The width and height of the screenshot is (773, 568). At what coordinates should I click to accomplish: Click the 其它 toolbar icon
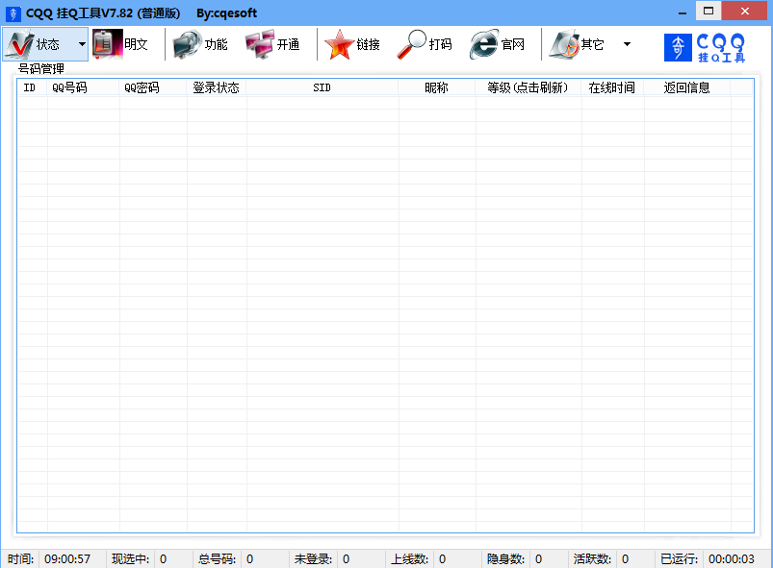(564, 44)
